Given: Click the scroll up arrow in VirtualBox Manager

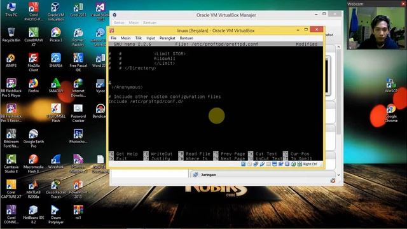Looking at the screenshot, I should coord(338,47).
